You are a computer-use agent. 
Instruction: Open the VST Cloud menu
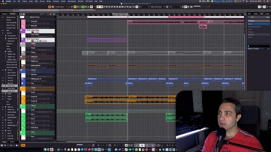(89, 1)
